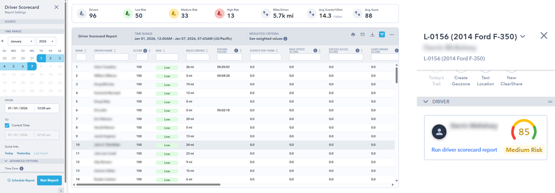Close the Driver Scorecard settings panel
555x193 pixels.
[x=56, y=7]
